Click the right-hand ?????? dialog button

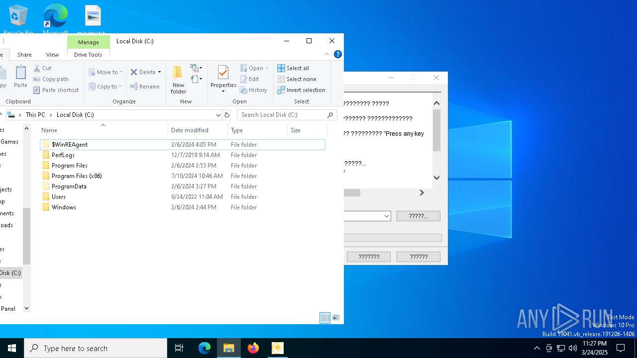(x=419, y=257)
